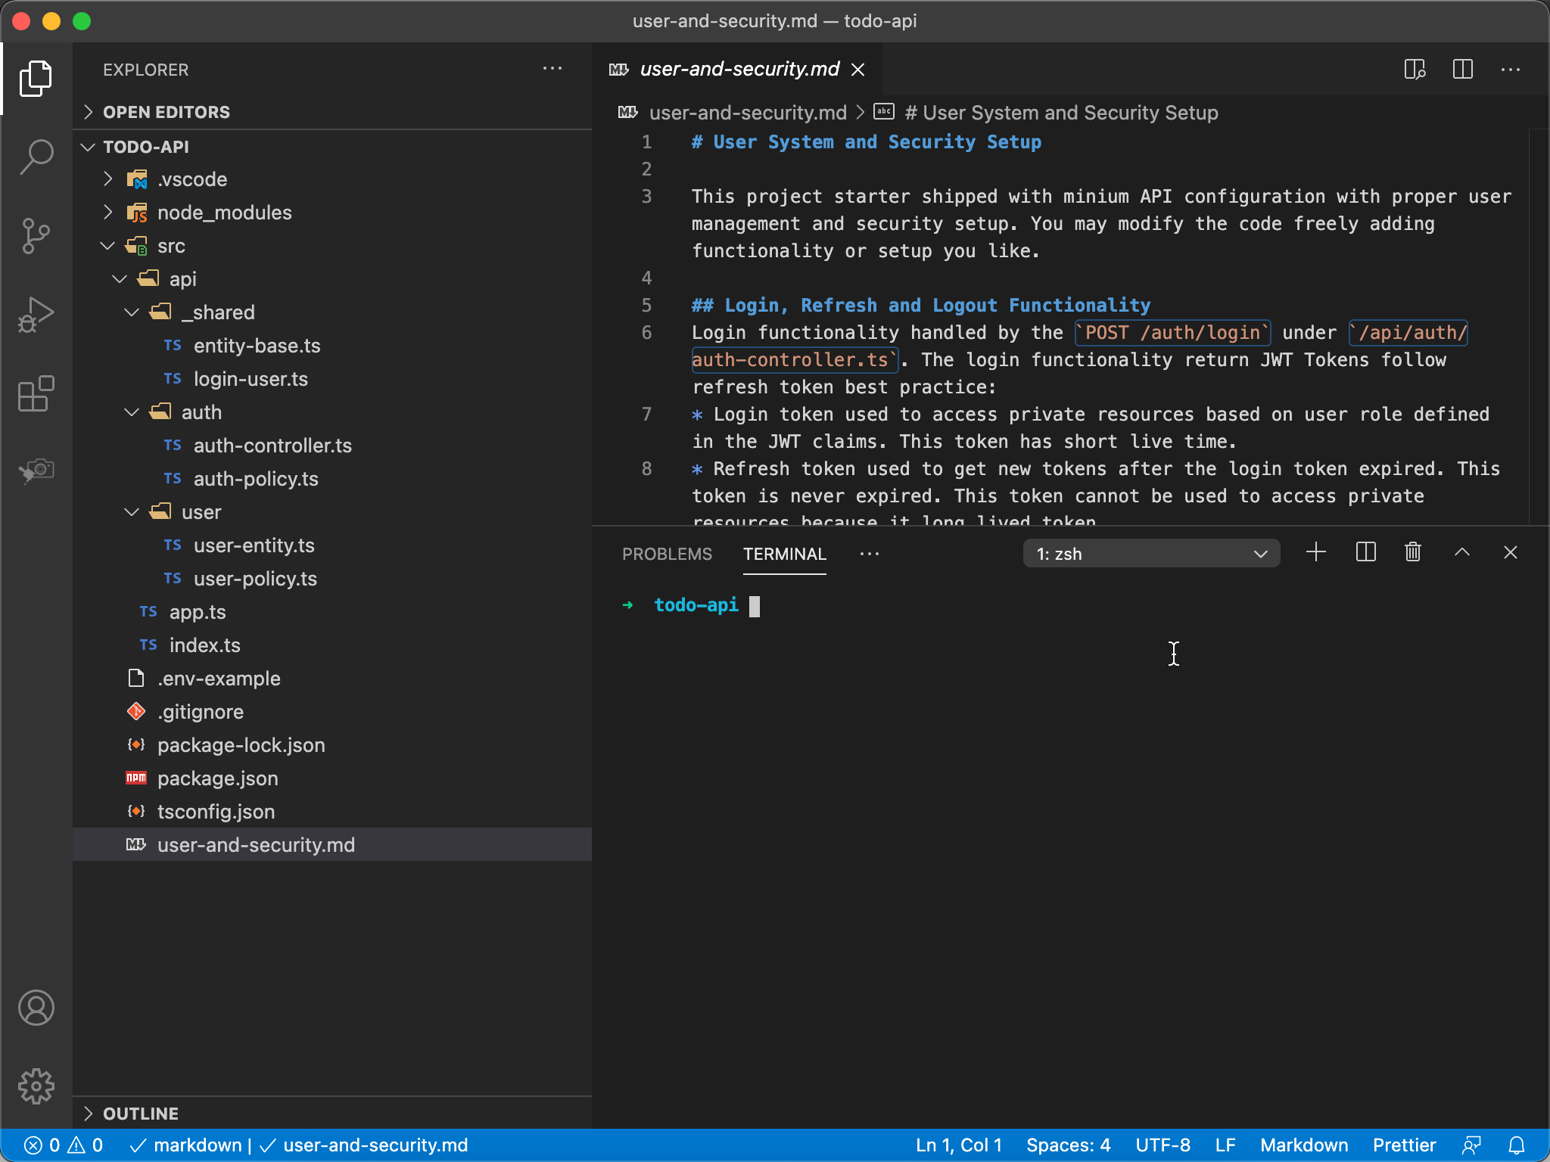
Task: Change encoding via UTF-8
Action: [x=1162, y=1145]
